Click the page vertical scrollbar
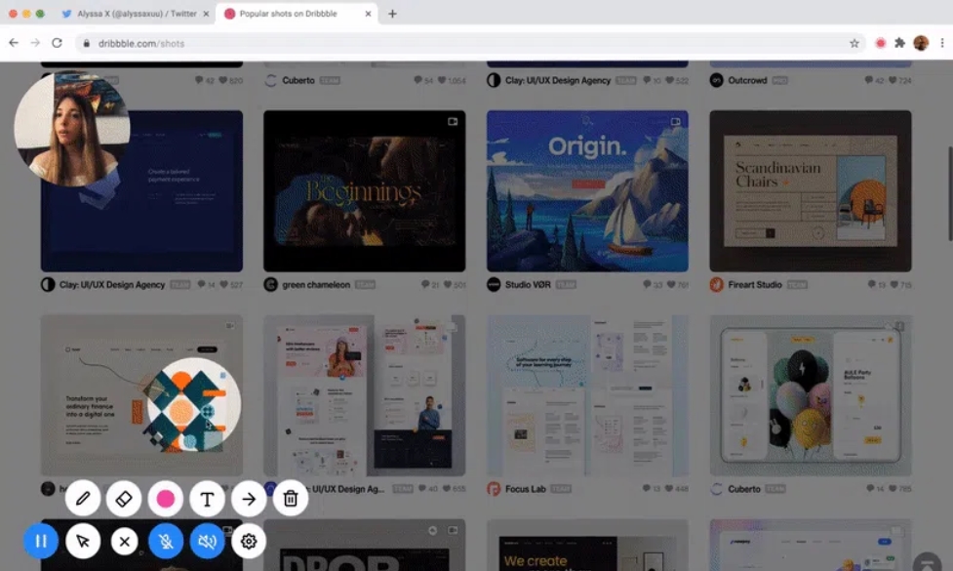 click(x=950, y=193)
